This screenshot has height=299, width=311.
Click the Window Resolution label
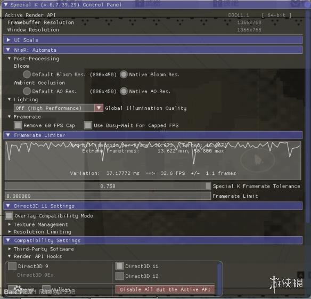point(33,30)
